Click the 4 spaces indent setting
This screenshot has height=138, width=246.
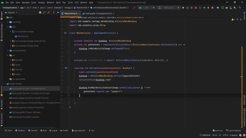coord(233,135)
